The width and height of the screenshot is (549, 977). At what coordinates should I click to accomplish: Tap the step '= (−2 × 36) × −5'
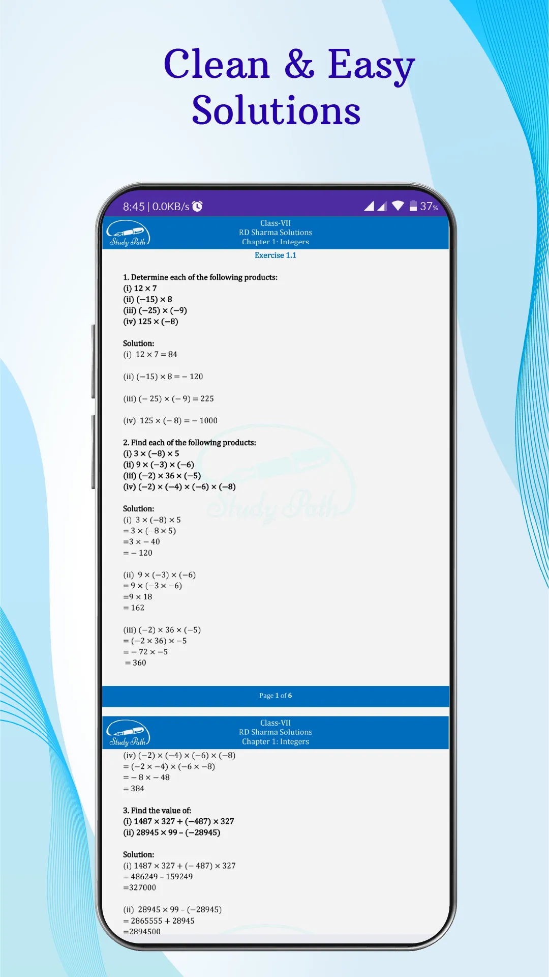pos(155,641)
